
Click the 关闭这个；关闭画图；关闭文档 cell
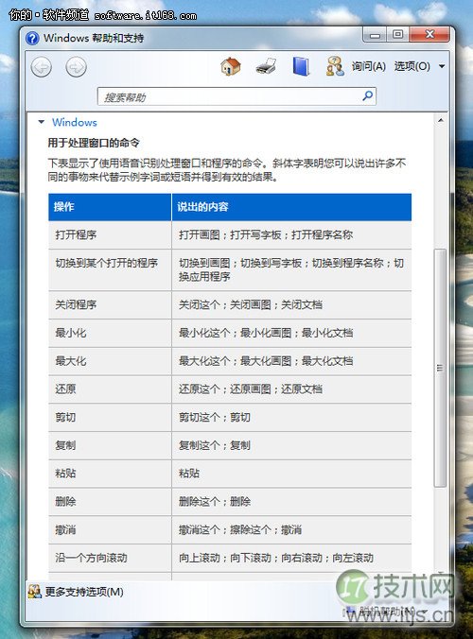291,305
